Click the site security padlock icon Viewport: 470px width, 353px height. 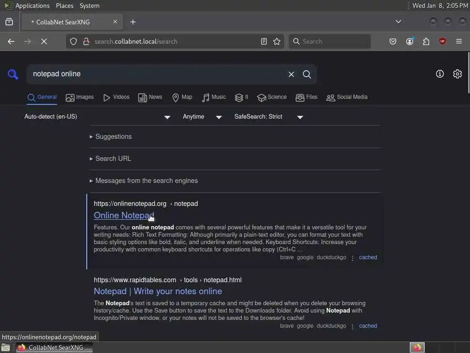point(86,41)
